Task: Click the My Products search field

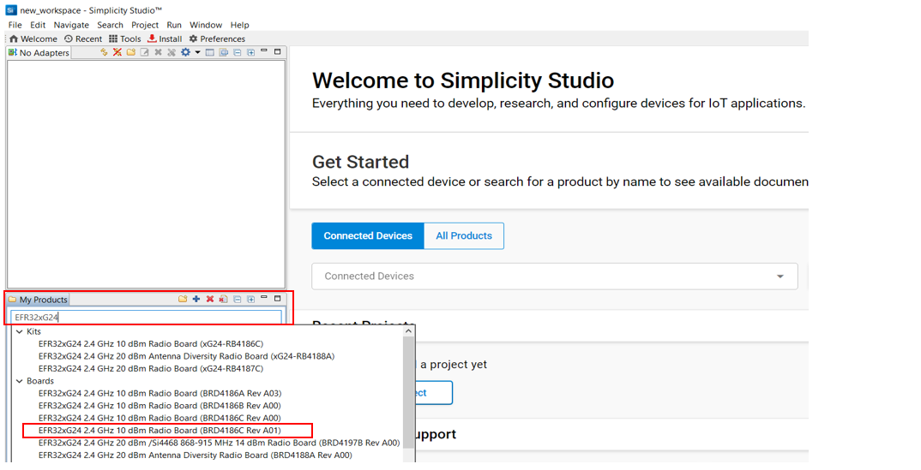Action: (x=146, y=317)
